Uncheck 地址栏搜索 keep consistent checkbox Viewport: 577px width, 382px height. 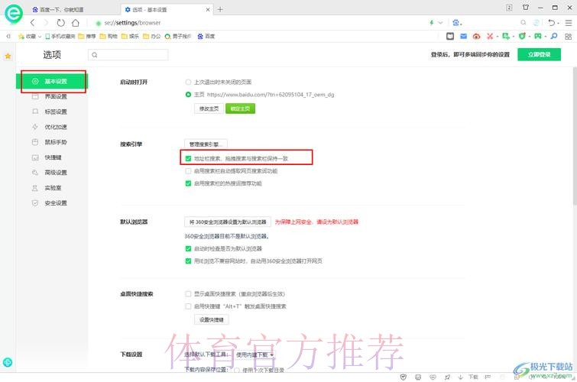point(188,159)
